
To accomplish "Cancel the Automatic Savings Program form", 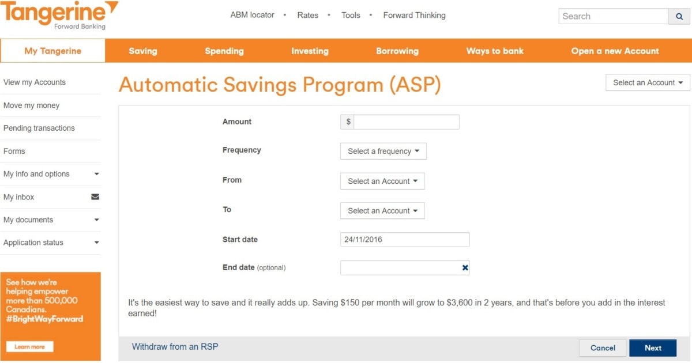I will pyautogui.click(x=603, y=348).
